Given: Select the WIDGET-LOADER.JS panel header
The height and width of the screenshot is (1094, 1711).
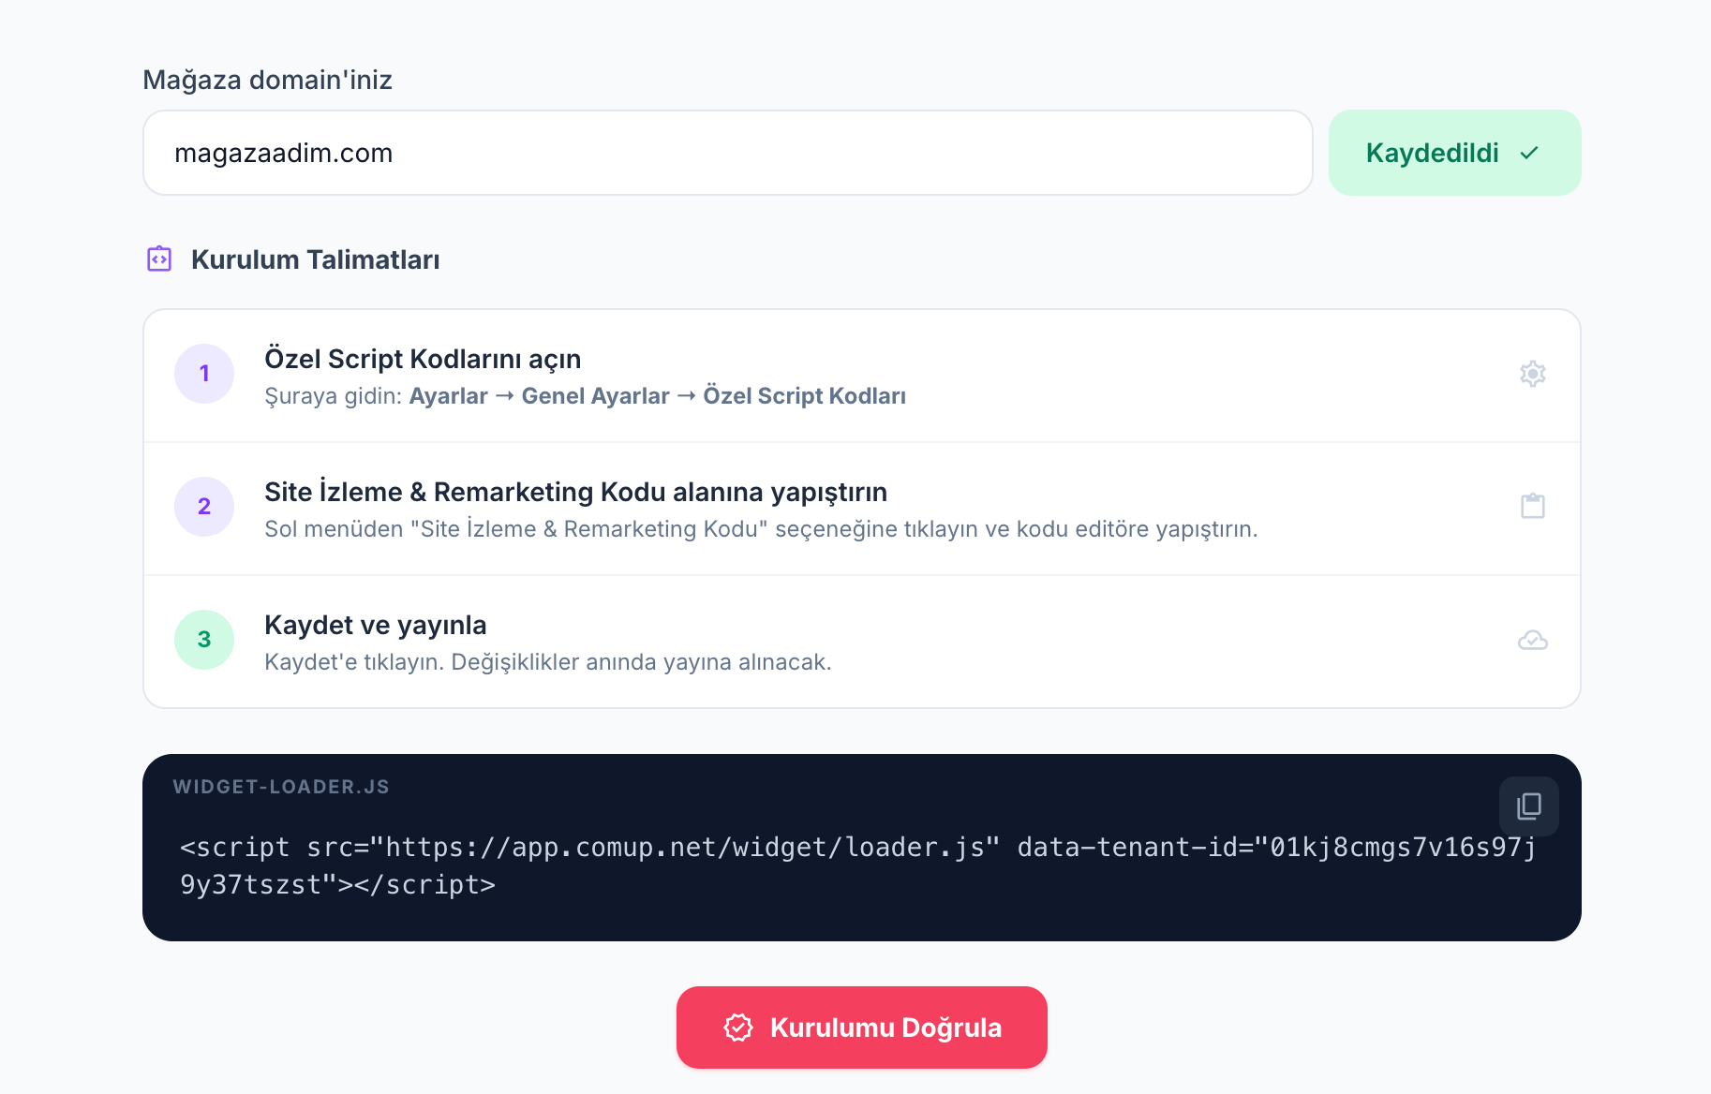Looking at the screenshot, I should [281, 787].
